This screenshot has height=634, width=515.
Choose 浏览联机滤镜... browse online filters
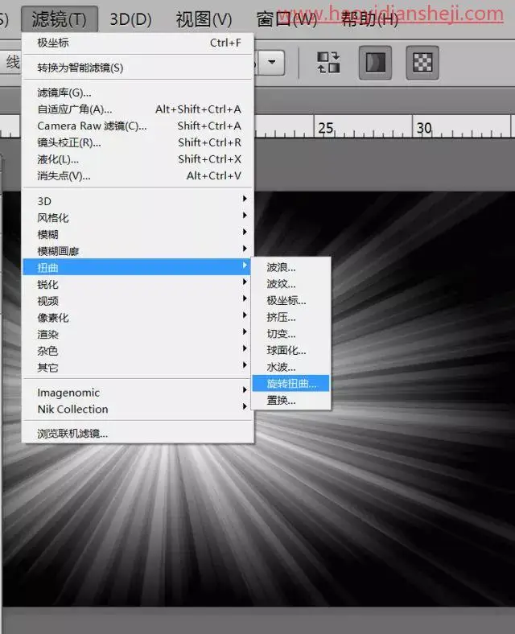coord(138,434)
